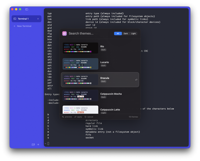Choose the Catppuccin Mocha theme
200x161 pixels.
[x=100, y=95]
